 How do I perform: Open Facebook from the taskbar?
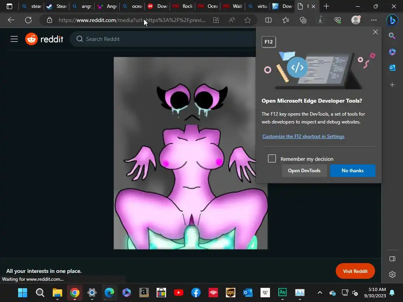(196, 293)
